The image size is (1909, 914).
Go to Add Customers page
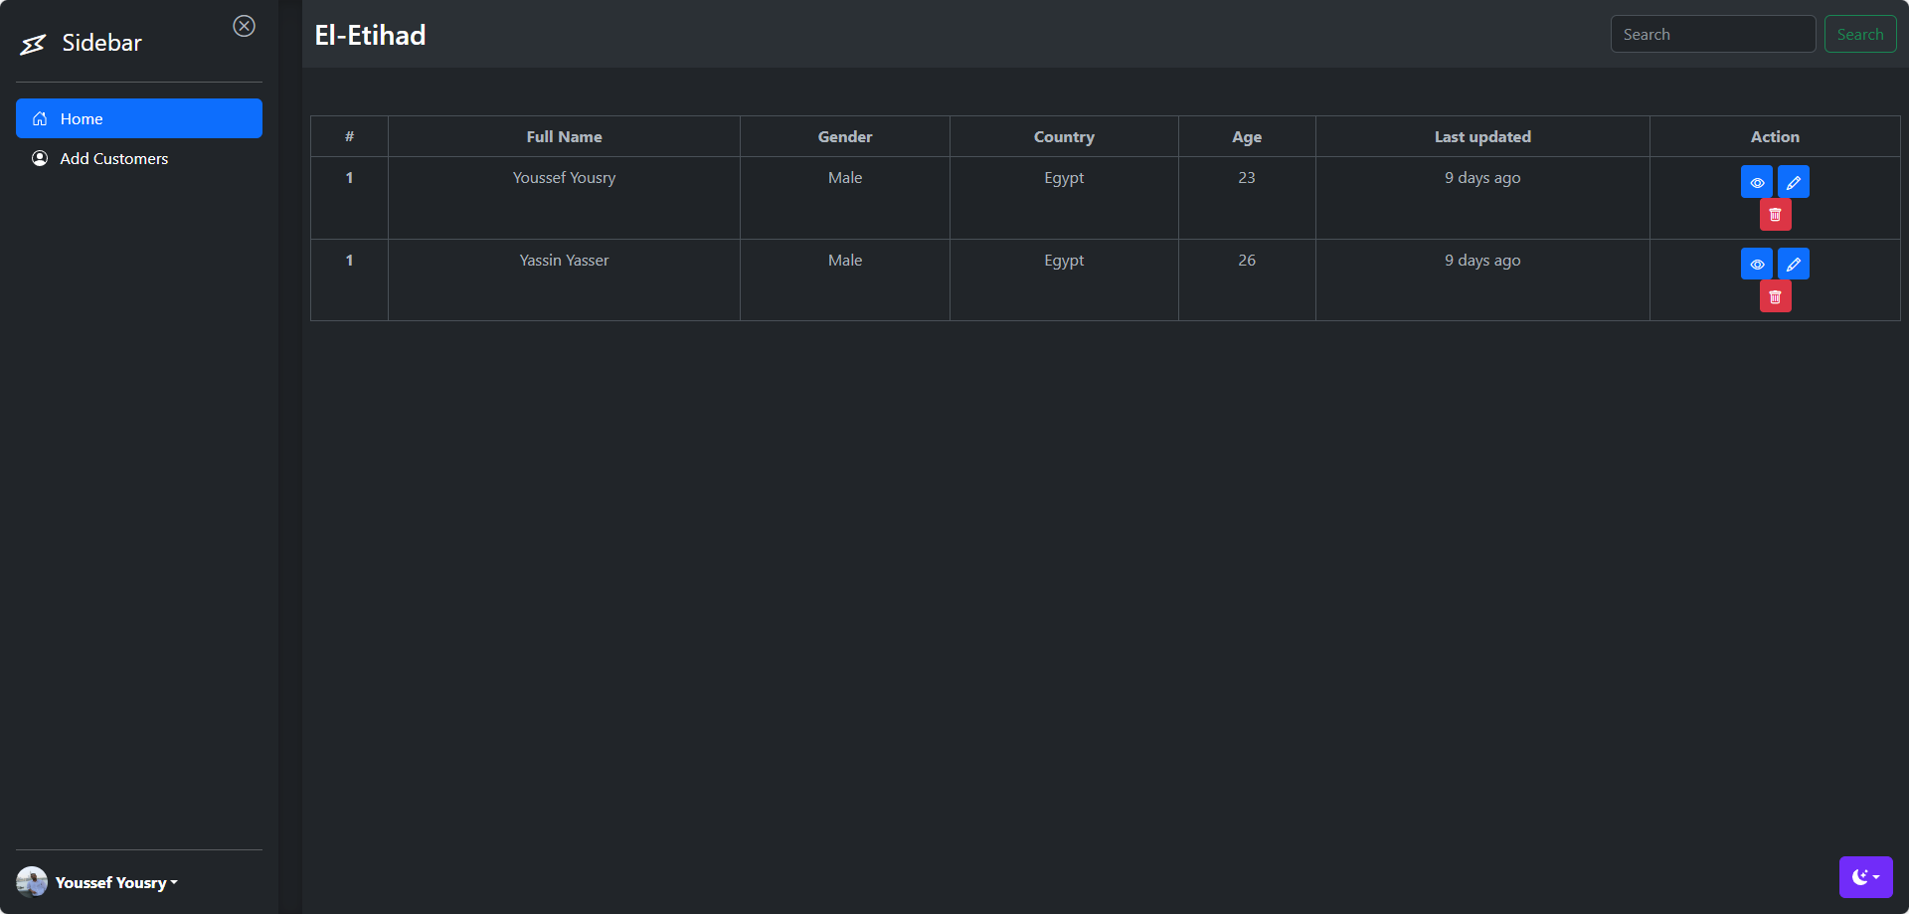tap(113, 159)
